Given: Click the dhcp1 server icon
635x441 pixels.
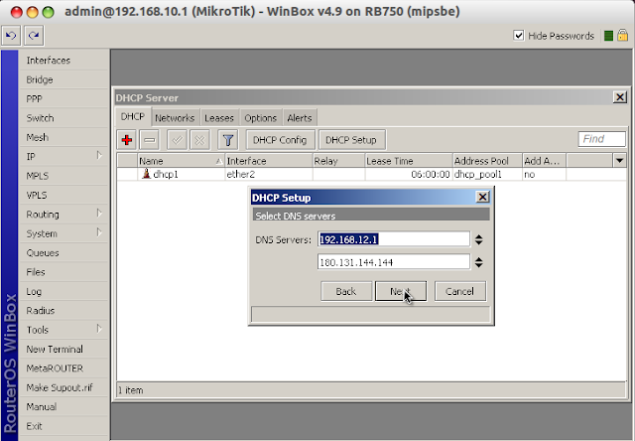Looking at the screenshot, I should [x=146, y=174].
